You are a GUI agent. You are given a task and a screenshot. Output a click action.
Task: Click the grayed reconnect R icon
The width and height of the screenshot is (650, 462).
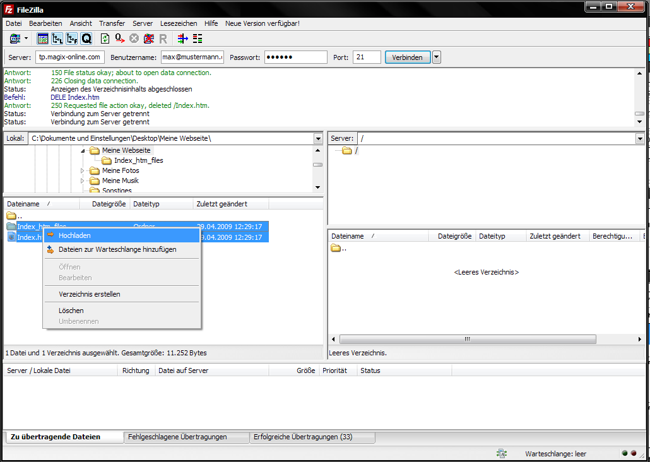point(163,38)
